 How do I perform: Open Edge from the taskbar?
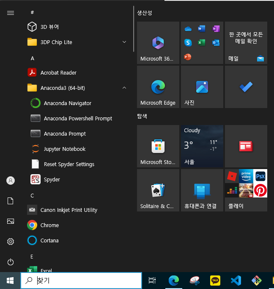click(174, 281)
